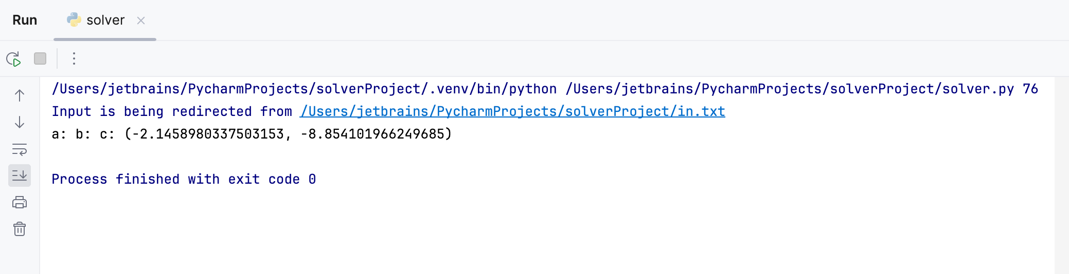
Task: Click the 'Process finished with exit code 0' line
Action: (184, 179)
